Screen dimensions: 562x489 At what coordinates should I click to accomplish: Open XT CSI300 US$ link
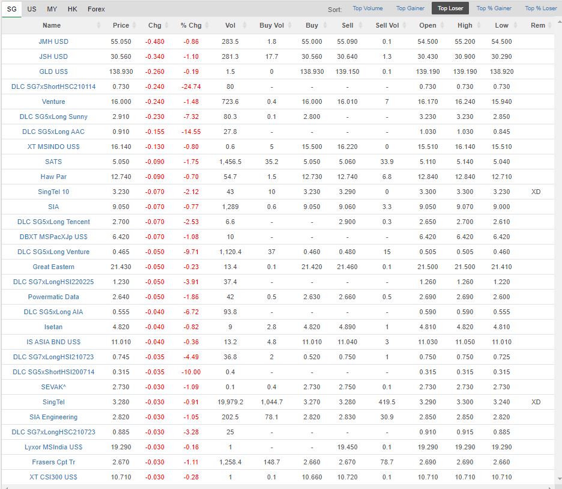53,478
